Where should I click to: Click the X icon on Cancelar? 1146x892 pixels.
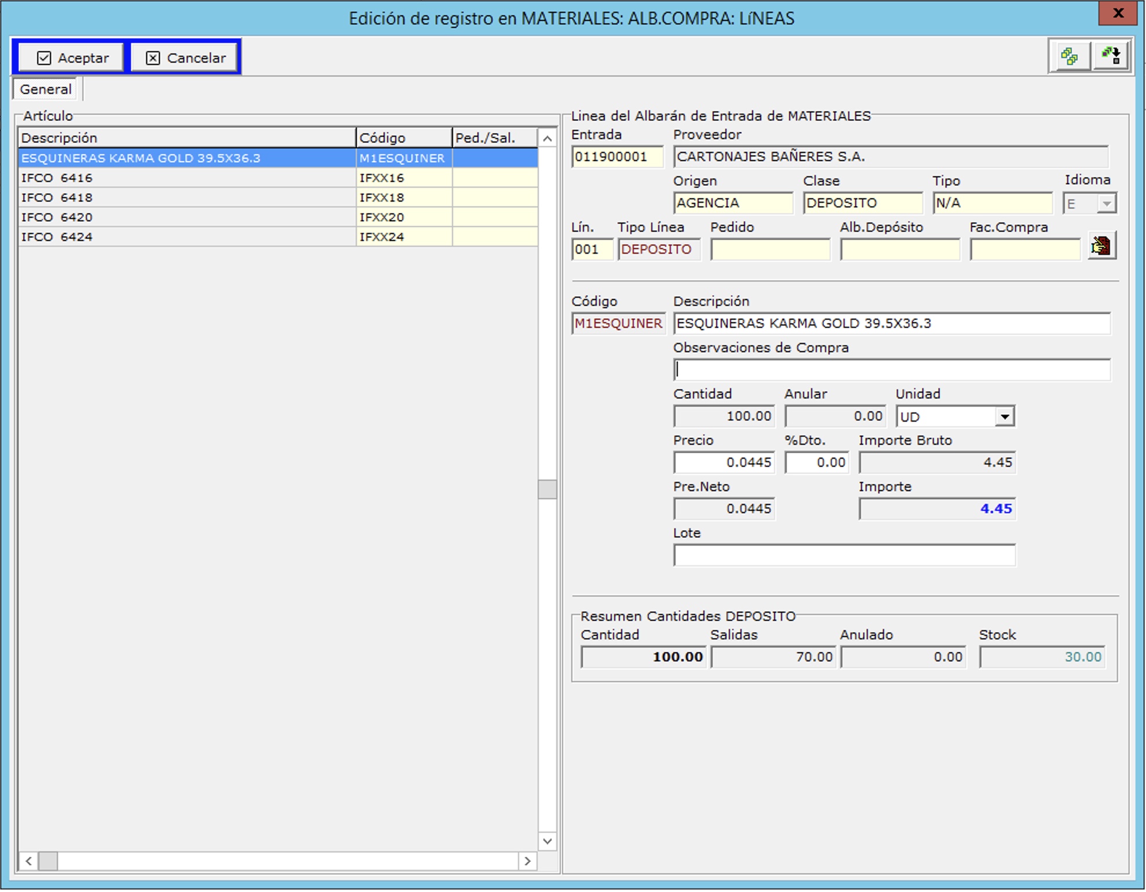tap(153, 58)
